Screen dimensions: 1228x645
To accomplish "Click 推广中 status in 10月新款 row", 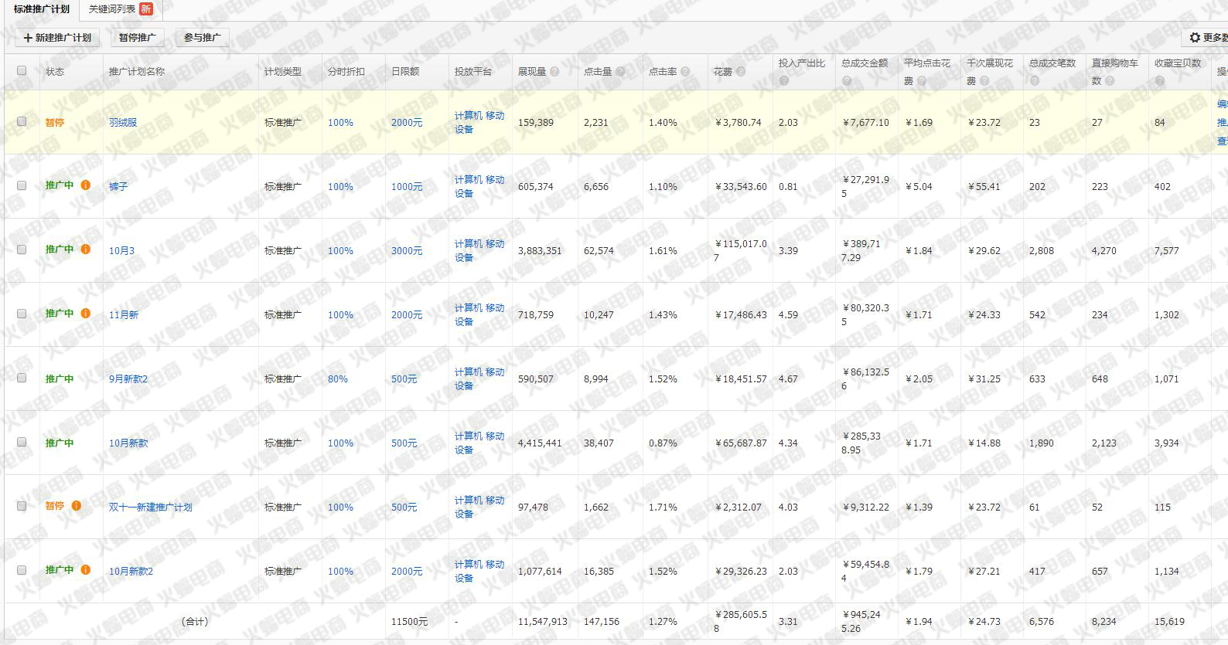I will pos(60,443).
